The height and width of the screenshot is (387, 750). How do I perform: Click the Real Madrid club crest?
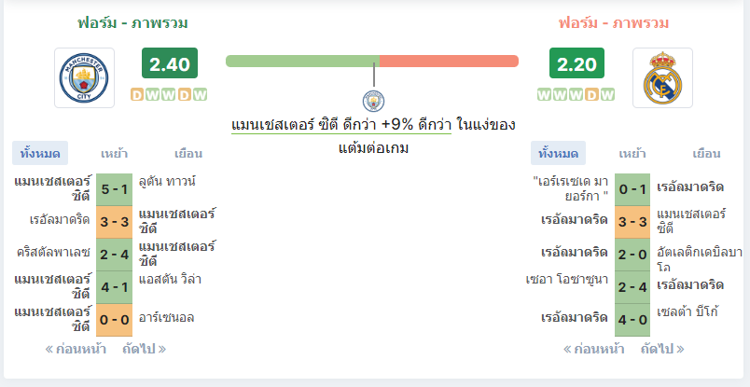pos(662,78)
